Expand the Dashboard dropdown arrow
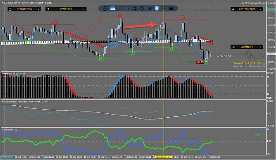The image size is (276, 160). tap(260, 47)
